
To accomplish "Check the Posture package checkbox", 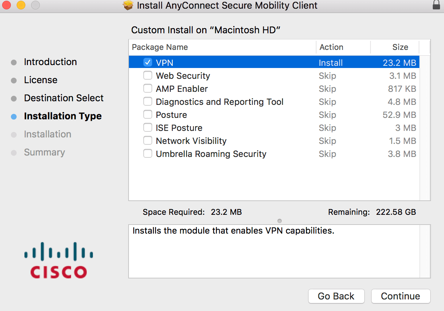I will tap(148, 115).
